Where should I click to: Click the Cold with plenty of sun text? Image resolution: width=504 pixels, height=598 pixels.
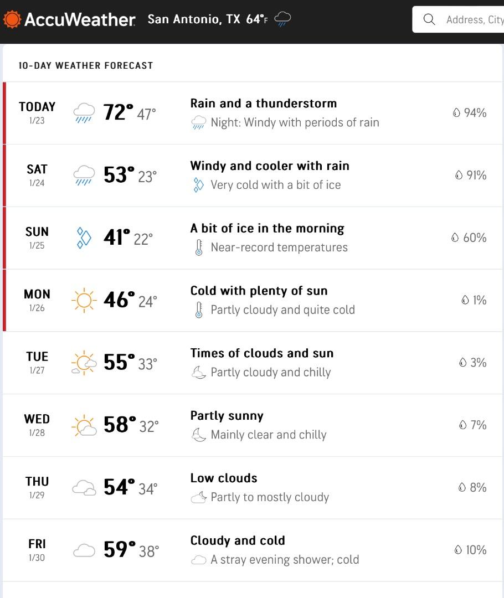click(259, 291)
